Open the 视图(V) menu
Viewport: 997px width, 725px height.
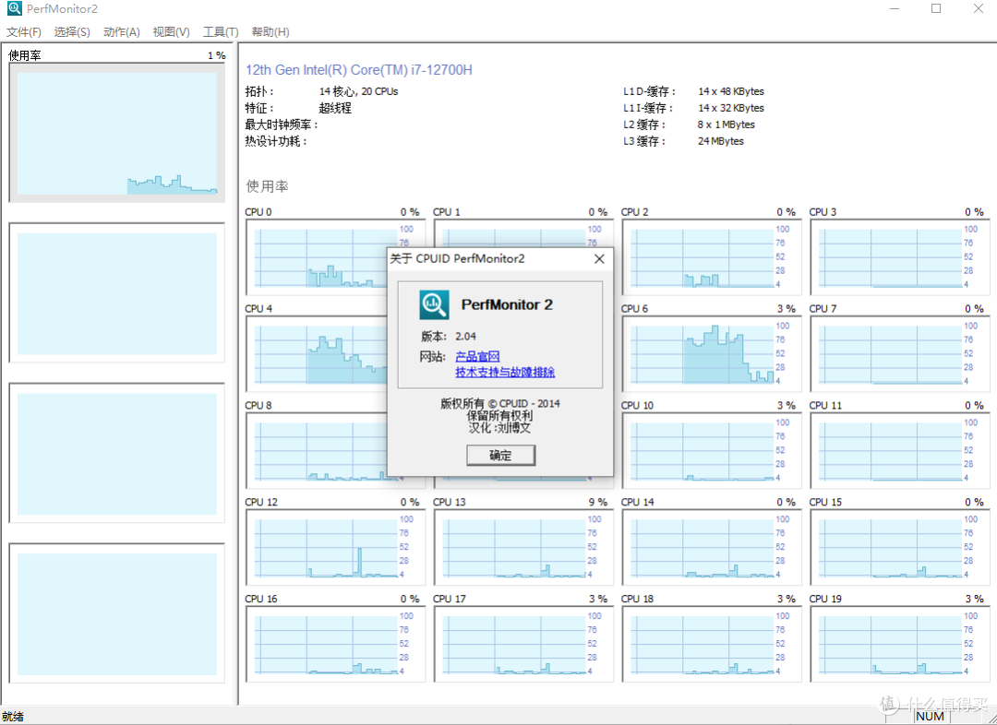[172, 32]
